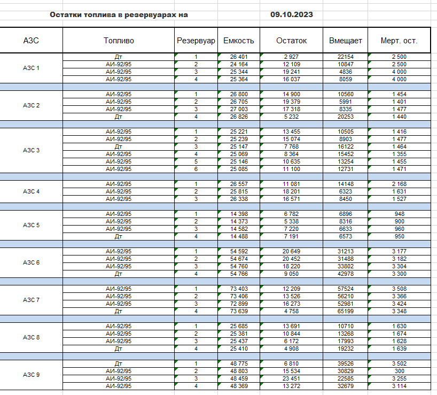Click the 'Вмещает' header cell
The width and height of the screenshot is (437, 395).
(x=346, y=41)
